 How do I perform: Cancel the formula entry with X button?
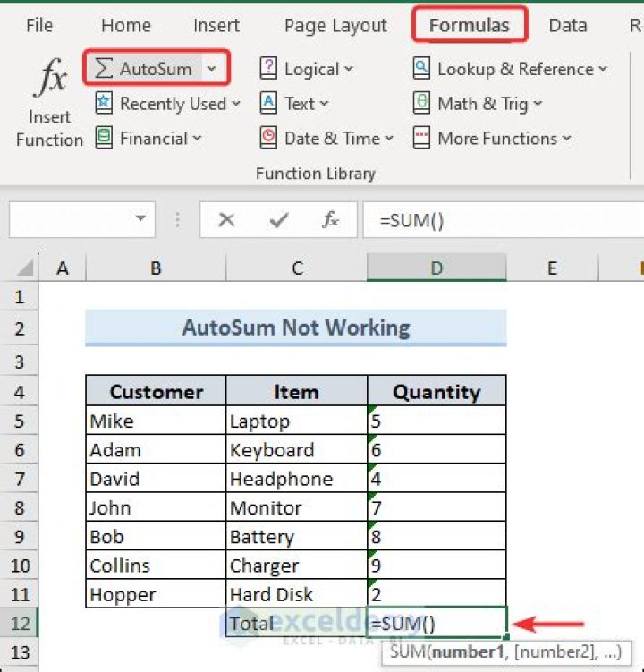226,220
